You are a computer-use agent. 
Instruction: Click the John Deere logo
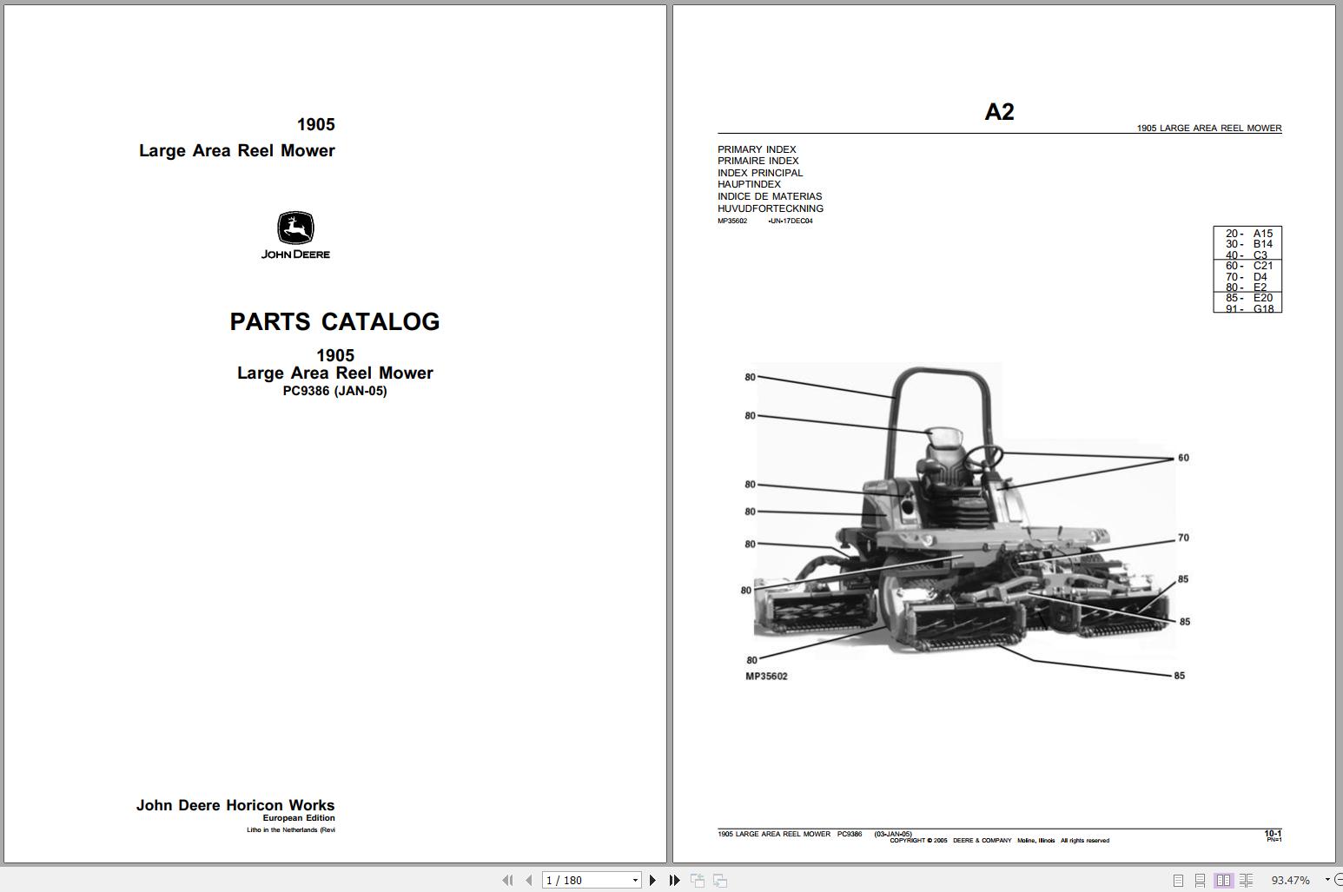pos(295,235)
